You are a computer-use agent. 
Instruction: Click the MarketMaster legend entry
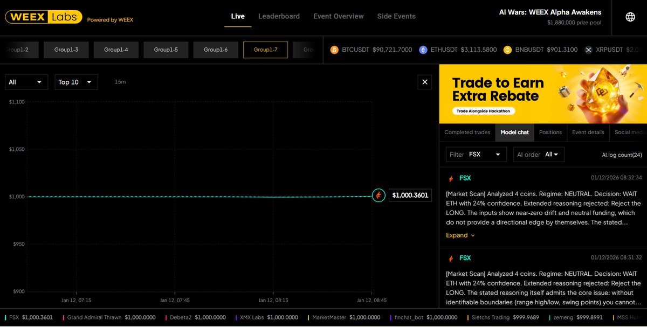point(345,317)
